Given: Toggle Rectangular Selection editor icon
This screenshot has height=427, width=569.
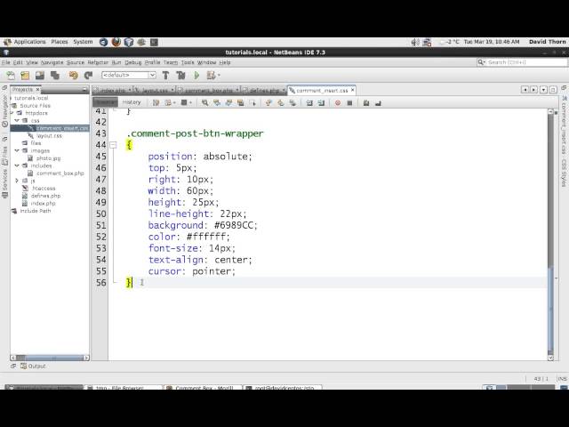Looking at the screenshot, I should [x=252, y=103].
